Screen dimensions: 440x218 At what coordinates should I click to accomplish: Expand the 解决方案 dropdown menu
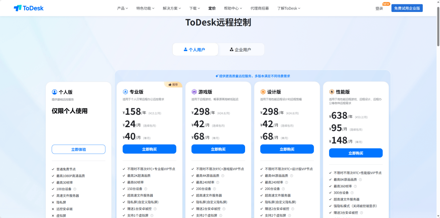pos(172,8)
